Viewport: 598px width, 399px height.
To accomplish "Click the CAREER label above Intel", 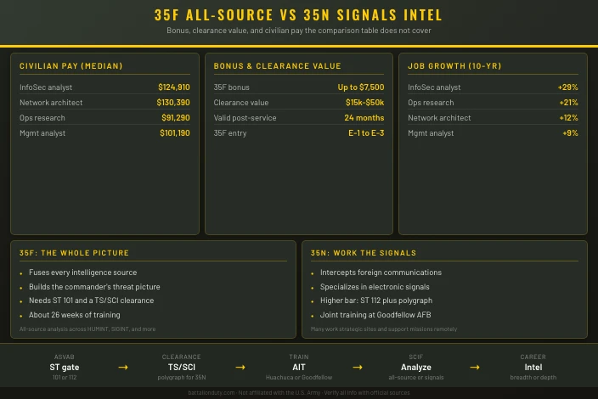I will (x=533, y=357).
